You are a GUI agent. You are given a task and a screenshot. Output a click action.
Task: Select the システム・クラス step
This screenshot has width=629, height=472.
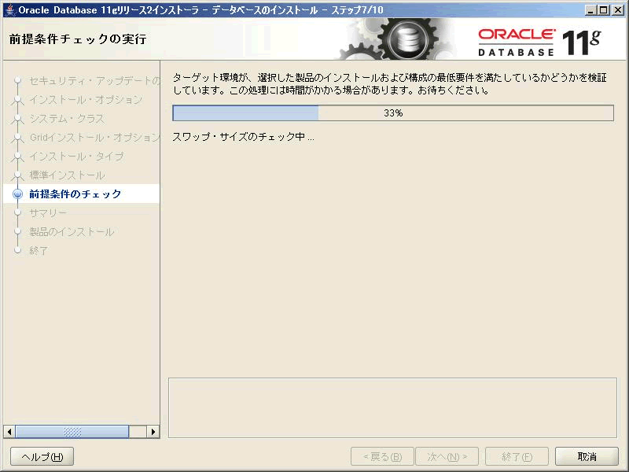67,119
